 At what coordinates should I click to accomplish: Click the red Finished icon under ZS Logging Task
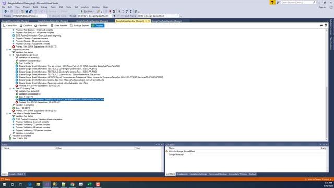click(17, 102)
